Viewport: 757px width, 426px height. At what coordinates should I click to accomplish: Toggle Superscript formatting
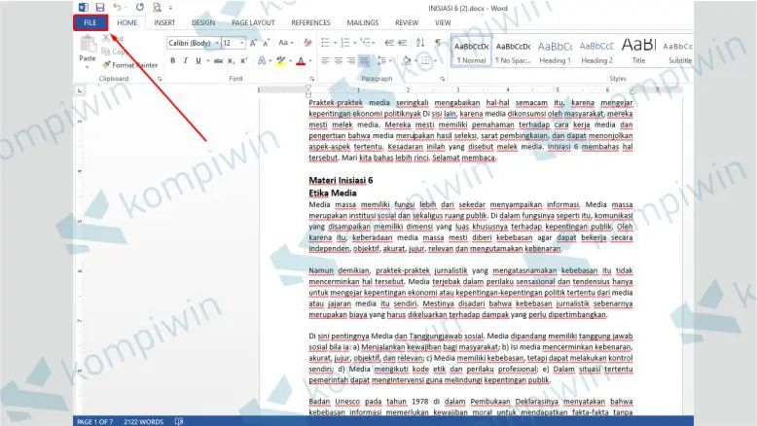[x=244, y=61]
